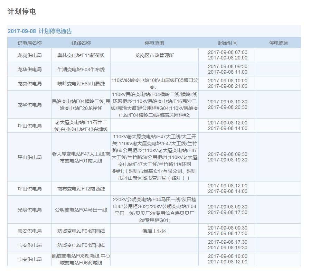Click the 供电局名称 column header
This screenshot has width=311, height=271.
(30, 43)
